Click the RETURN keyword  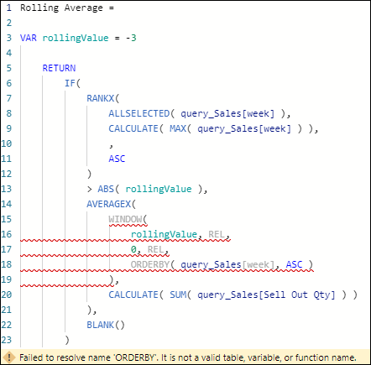[59, 68]
